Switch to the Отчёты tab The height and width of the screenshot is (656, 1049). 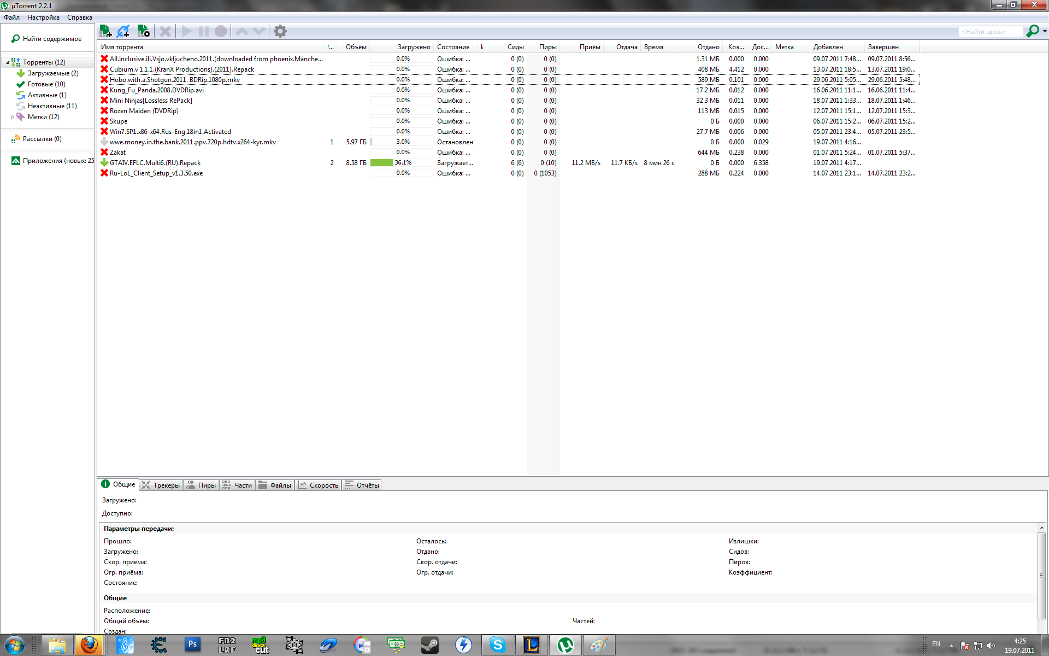[x=362, y=485]
